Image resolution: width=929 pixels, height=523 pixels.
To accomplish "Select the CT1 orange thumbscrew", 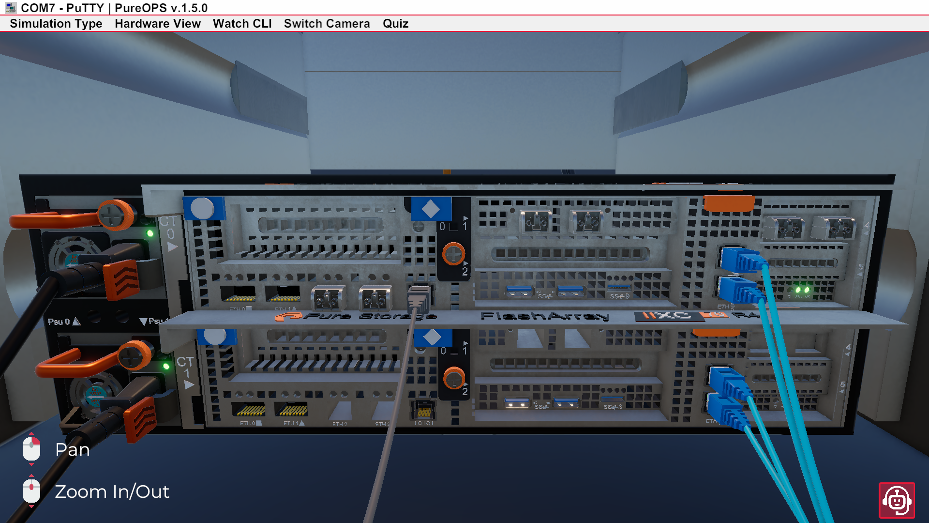I will [454, 378].
